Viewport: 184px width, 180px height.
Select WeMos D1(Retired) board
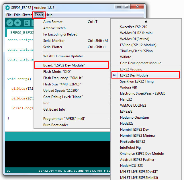[x=146, y=39]
